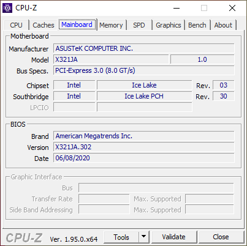
Task: Close the window with the X icon
Action: tap(232, 8)
